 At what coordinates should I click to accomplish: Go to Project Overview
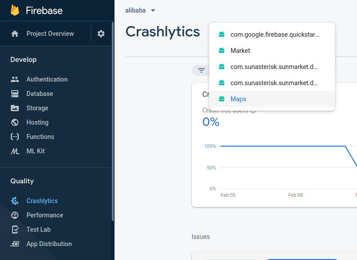pos(50,34)
